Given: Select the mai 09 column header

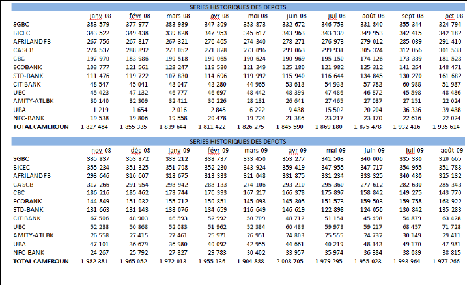Looking at the screenshot, I should (x=336, y=151).
